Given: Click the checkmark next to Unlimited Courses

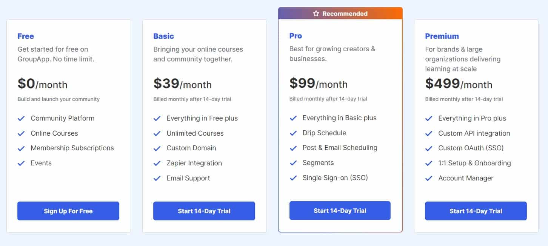Looking at the screenshot, I should pos(157,133).
